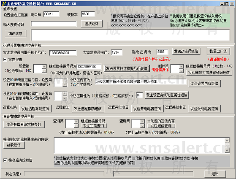Click the 错误信息 button

(15, 33)
